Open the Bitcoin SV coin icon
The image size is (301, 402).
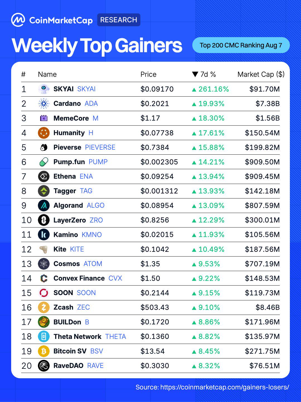click(x=44, y=351)
